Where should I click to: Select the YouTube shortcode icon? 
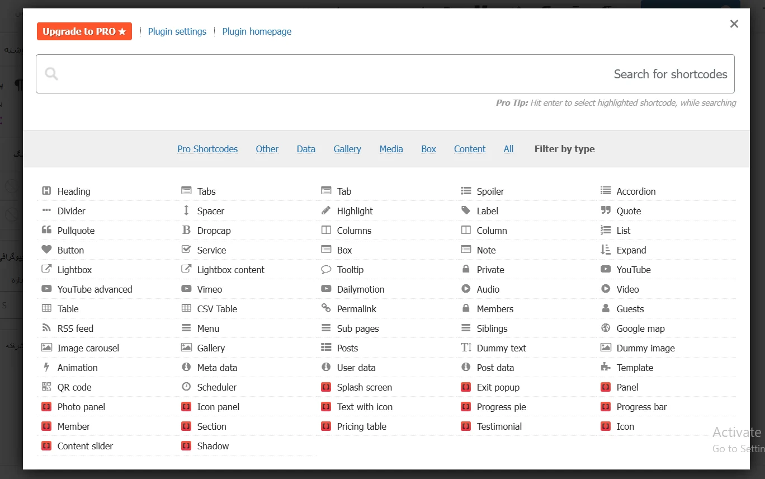606,270
